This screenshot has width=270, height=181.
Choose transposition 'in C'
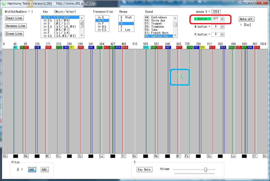(102, 20)
